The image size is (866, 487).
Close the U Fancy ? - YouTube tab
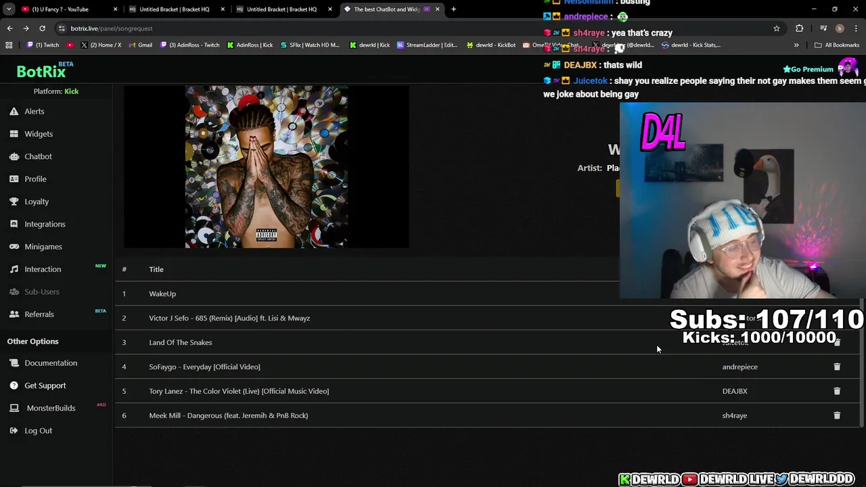tap(115, 9)
